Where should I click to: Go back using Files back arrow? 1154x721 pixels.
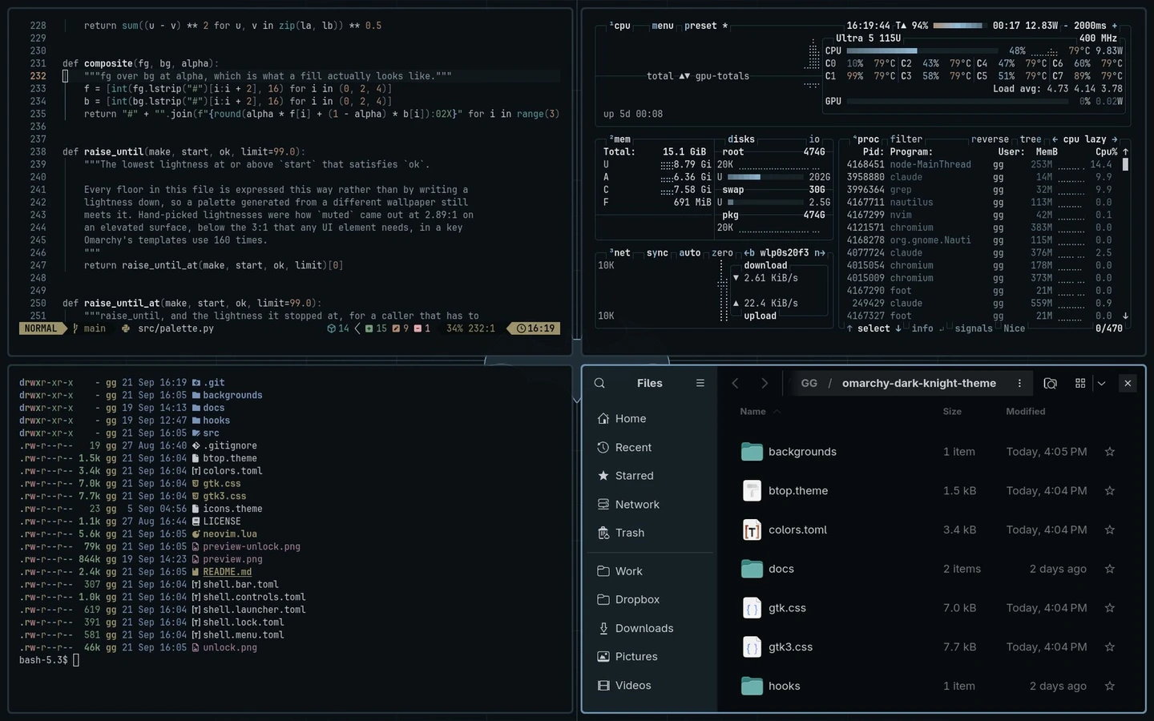(735, 383)
